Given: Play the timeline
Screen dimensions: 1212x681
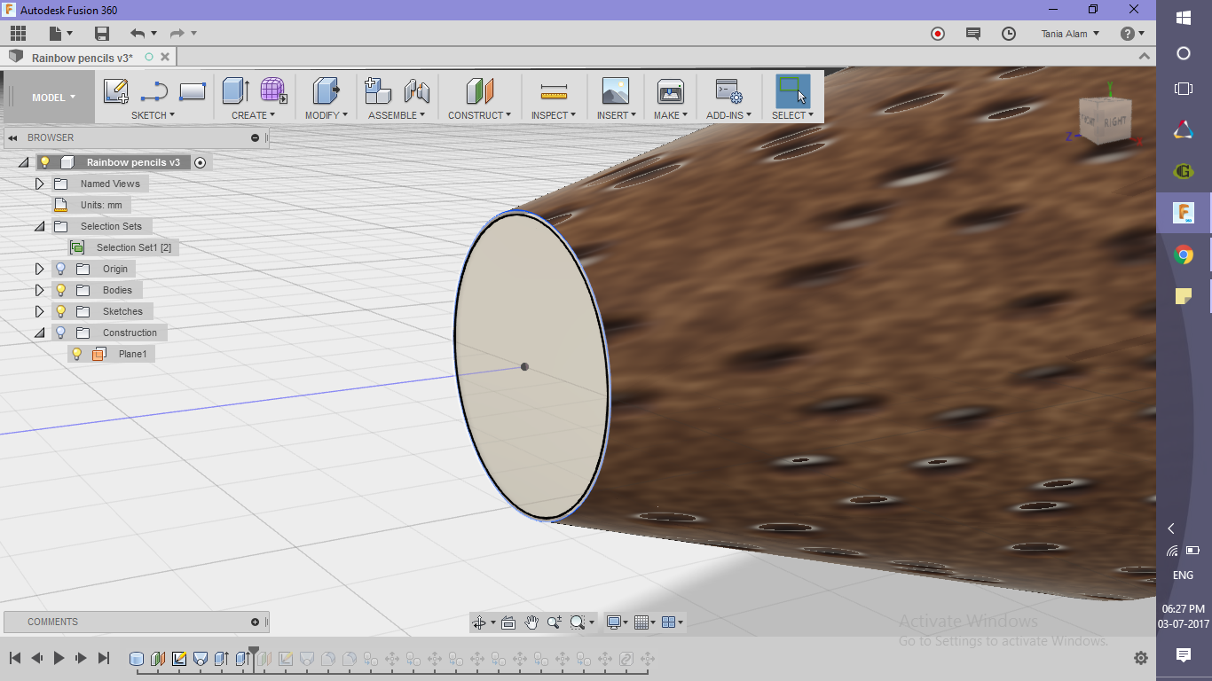Looking at the screenshot, I should pyautogui.click(x=59, y=658).
